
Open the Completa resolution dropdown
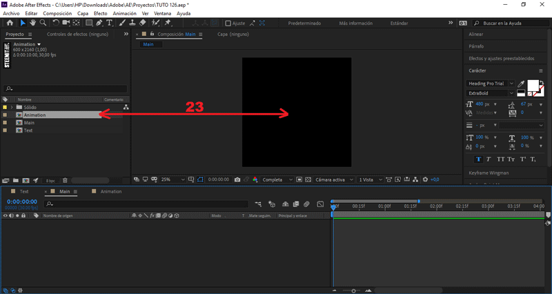(277, 179)
